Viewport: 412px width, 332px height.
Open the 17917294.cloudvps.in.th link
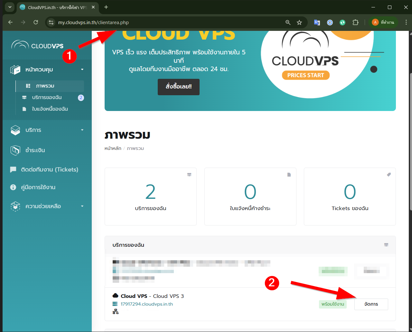click(147, 304)
